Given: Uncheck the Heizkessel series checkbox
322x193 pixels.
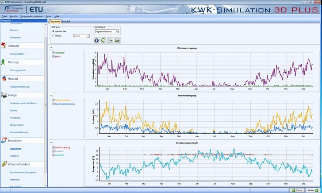Looking at the screenshot, I should [53, 53].
